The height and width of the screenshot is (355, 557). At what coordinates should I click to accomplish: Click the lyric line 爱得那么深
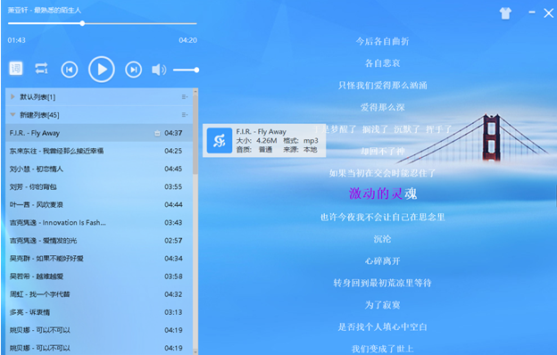[x=383, y=107]
